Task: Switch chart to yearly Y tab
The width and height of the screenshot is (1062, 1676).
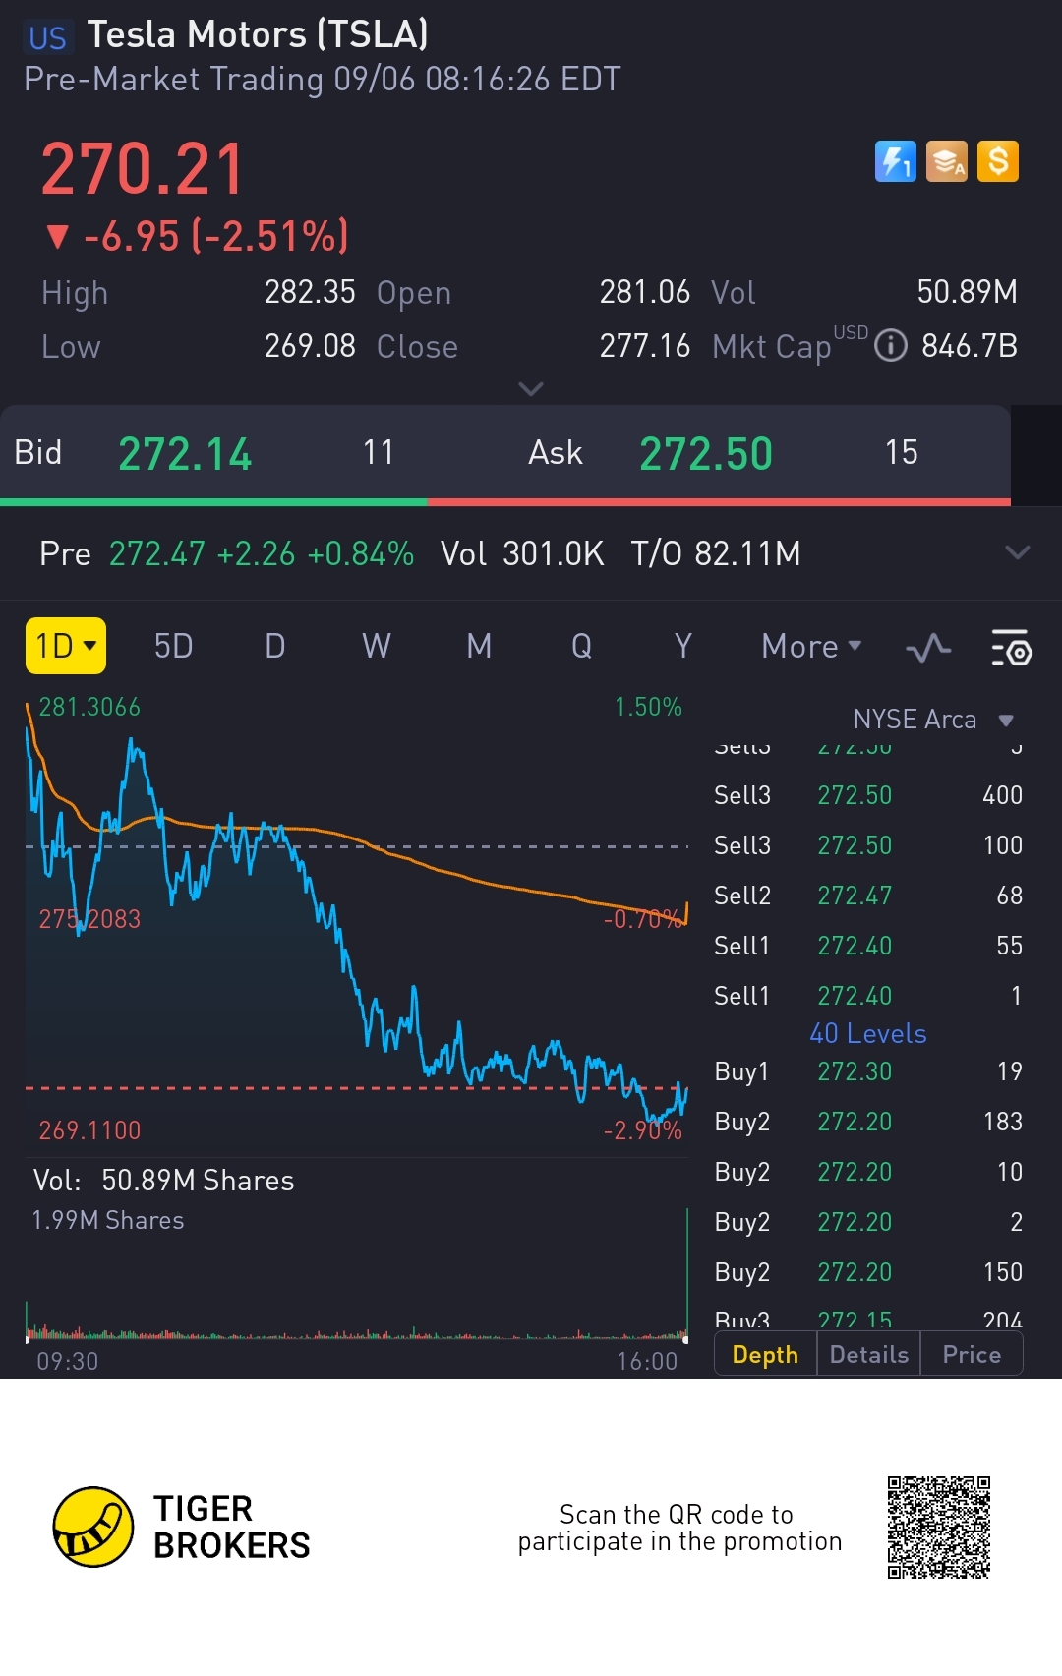Action: (x=683, y=646)
